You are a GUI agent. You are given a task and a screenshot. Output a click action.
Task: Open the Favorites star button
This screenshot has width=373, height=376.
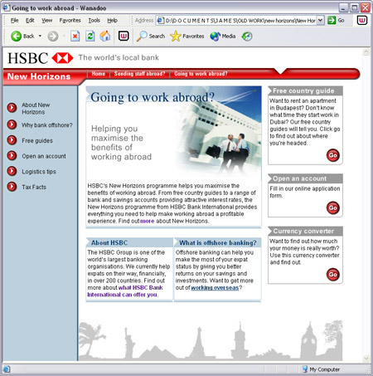coord(187,37)
